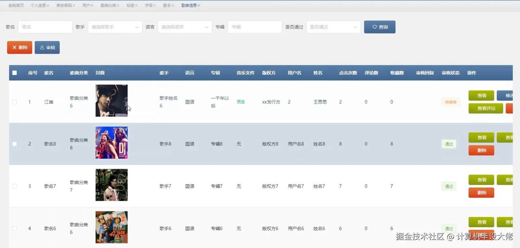Click the 审核 review button
520x248 pixels.
coord(47,47)
